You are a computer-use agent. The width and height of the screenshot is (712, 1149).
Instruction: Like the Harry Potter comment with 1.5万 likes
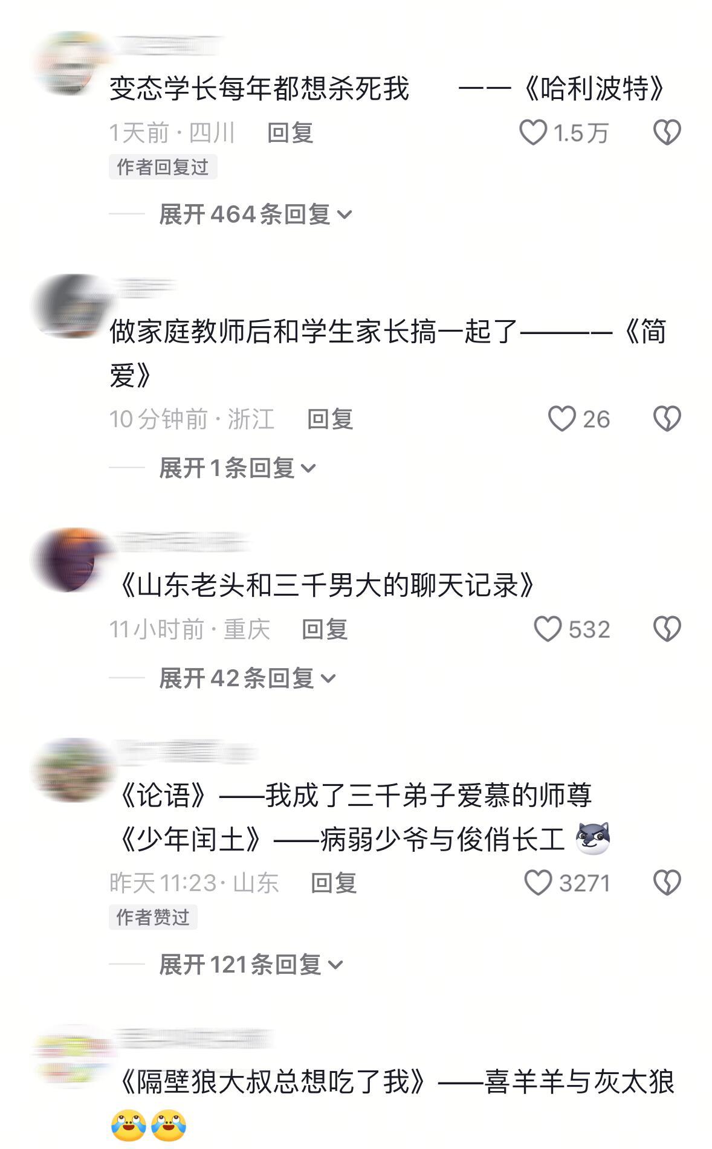pyautogui.click(x=533, y=132)
